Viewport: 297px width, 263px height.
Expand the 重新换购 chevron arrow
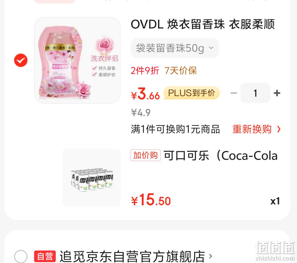click(279, 129)
